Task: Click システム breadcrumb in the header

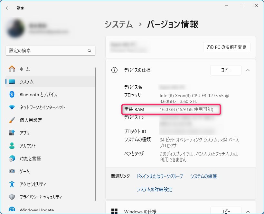Action: (x=119, y=24)
